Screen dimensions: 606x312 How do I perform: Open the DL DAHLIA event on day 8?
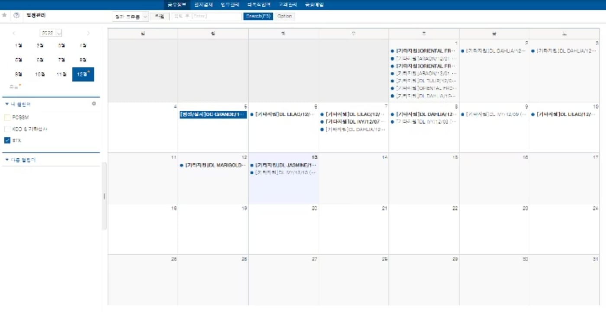coord(424,115)
